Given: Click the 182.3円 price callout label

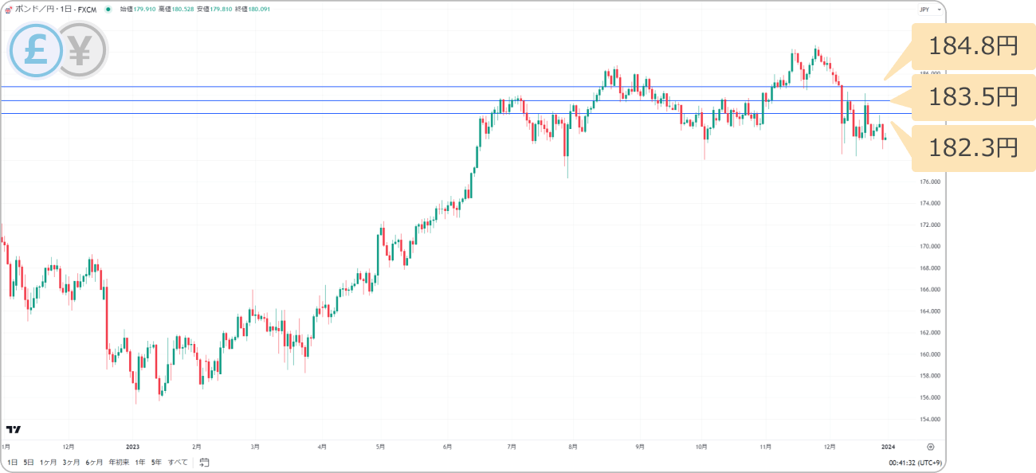Looking at the screenshot, I should pyautogui.click(x=973, y=147).
